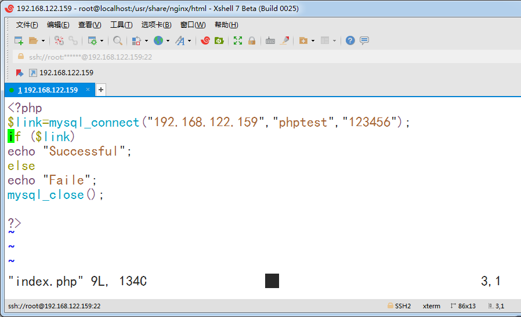Click the grayed layout panes icon

(x=325, y=40)
